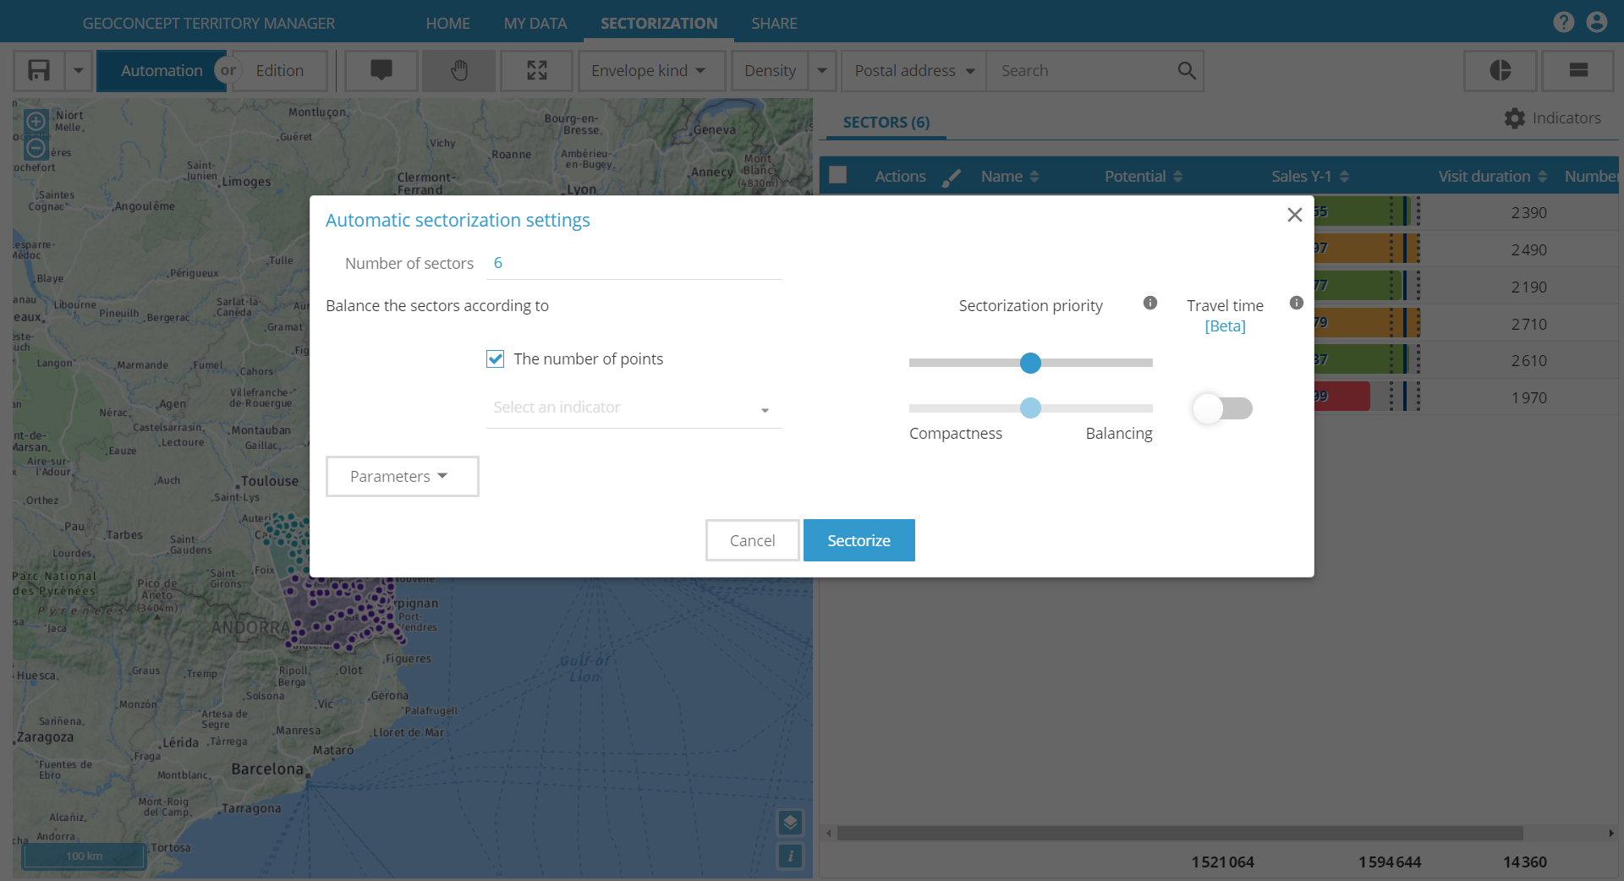Expand the Parameters dropdown
1624x881 pixels.
[x=402, y=477]
